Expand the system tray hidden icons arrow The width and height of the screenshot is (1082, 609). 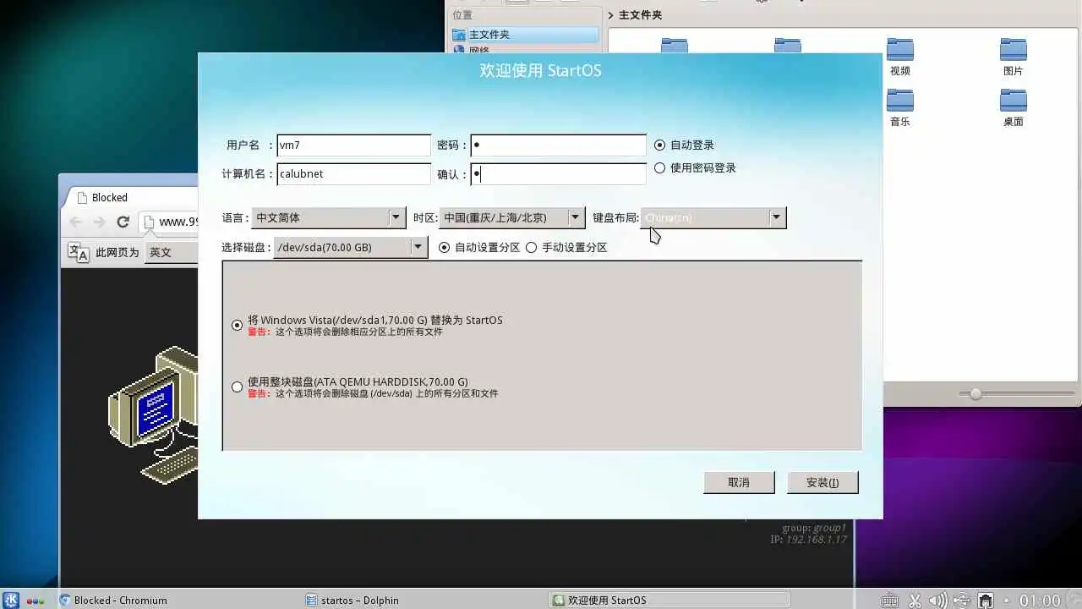[x=1007, y=601]
